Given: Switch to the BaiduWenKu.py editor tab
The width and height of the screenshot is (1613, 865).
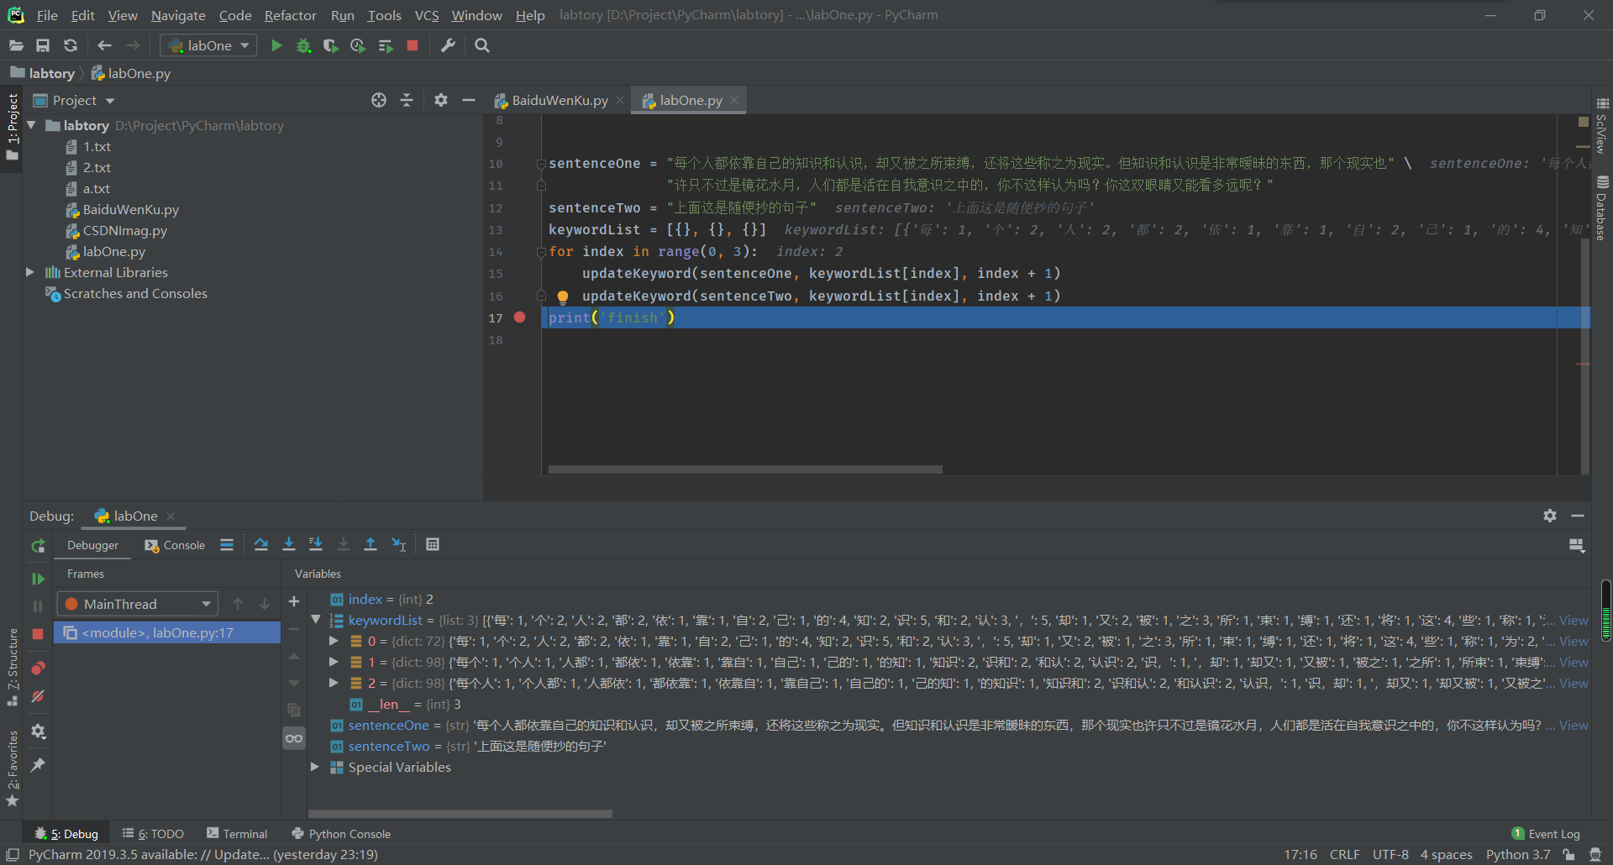Looking at the screenshot, I should pyautogui.click(x=560, y=100).
